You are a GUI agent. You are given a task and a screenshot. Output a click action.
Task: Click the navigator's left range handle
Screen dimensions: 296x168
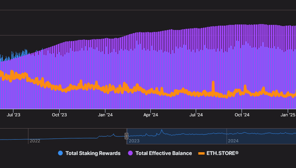point(127,136)
